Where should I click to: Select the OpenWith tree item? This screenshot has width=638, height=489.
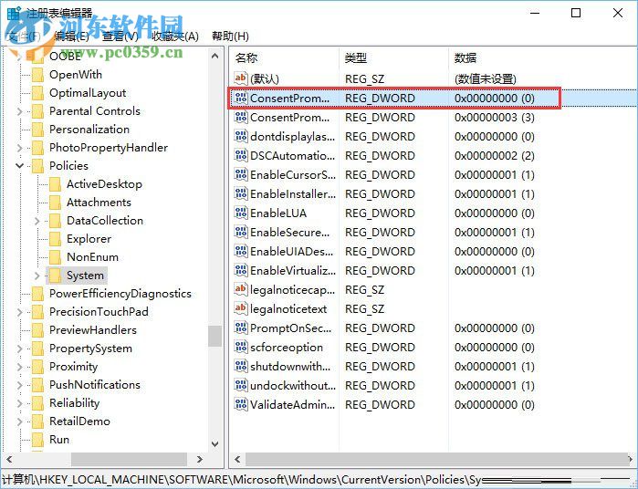(x=76, y=75)
